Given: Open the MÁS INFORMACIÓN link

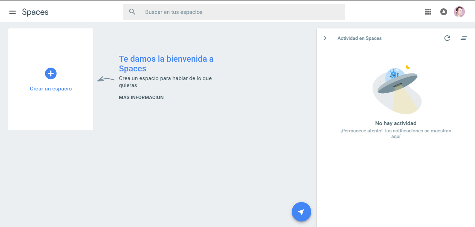Looking at the screenshot, I should pyautogui.click(x=141, y=98).
